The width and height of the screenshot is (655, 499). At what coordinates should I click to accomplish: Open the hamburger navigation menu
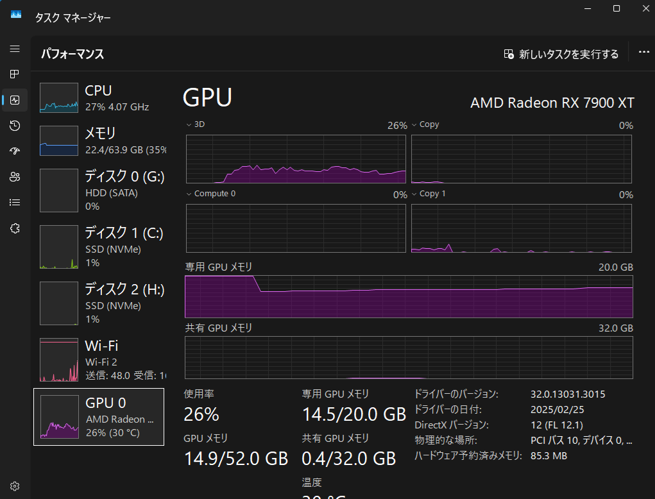click(x=15, y=49)
